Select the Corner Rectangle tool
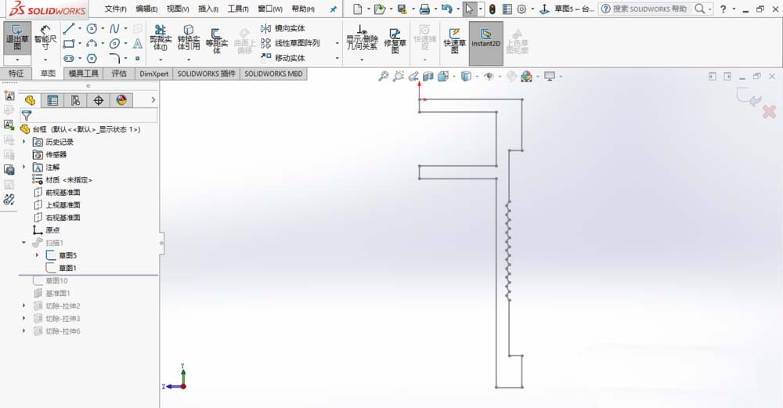 point(68,44)
